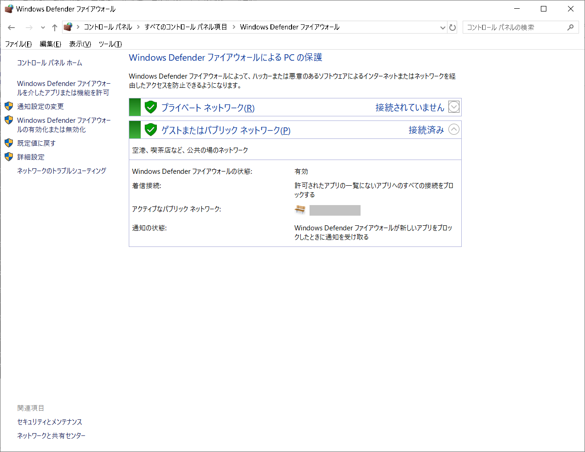Viewport: 585px width, 452px height.
Task: Click the 通知の状態: label
Action: (x=149, y=228)
